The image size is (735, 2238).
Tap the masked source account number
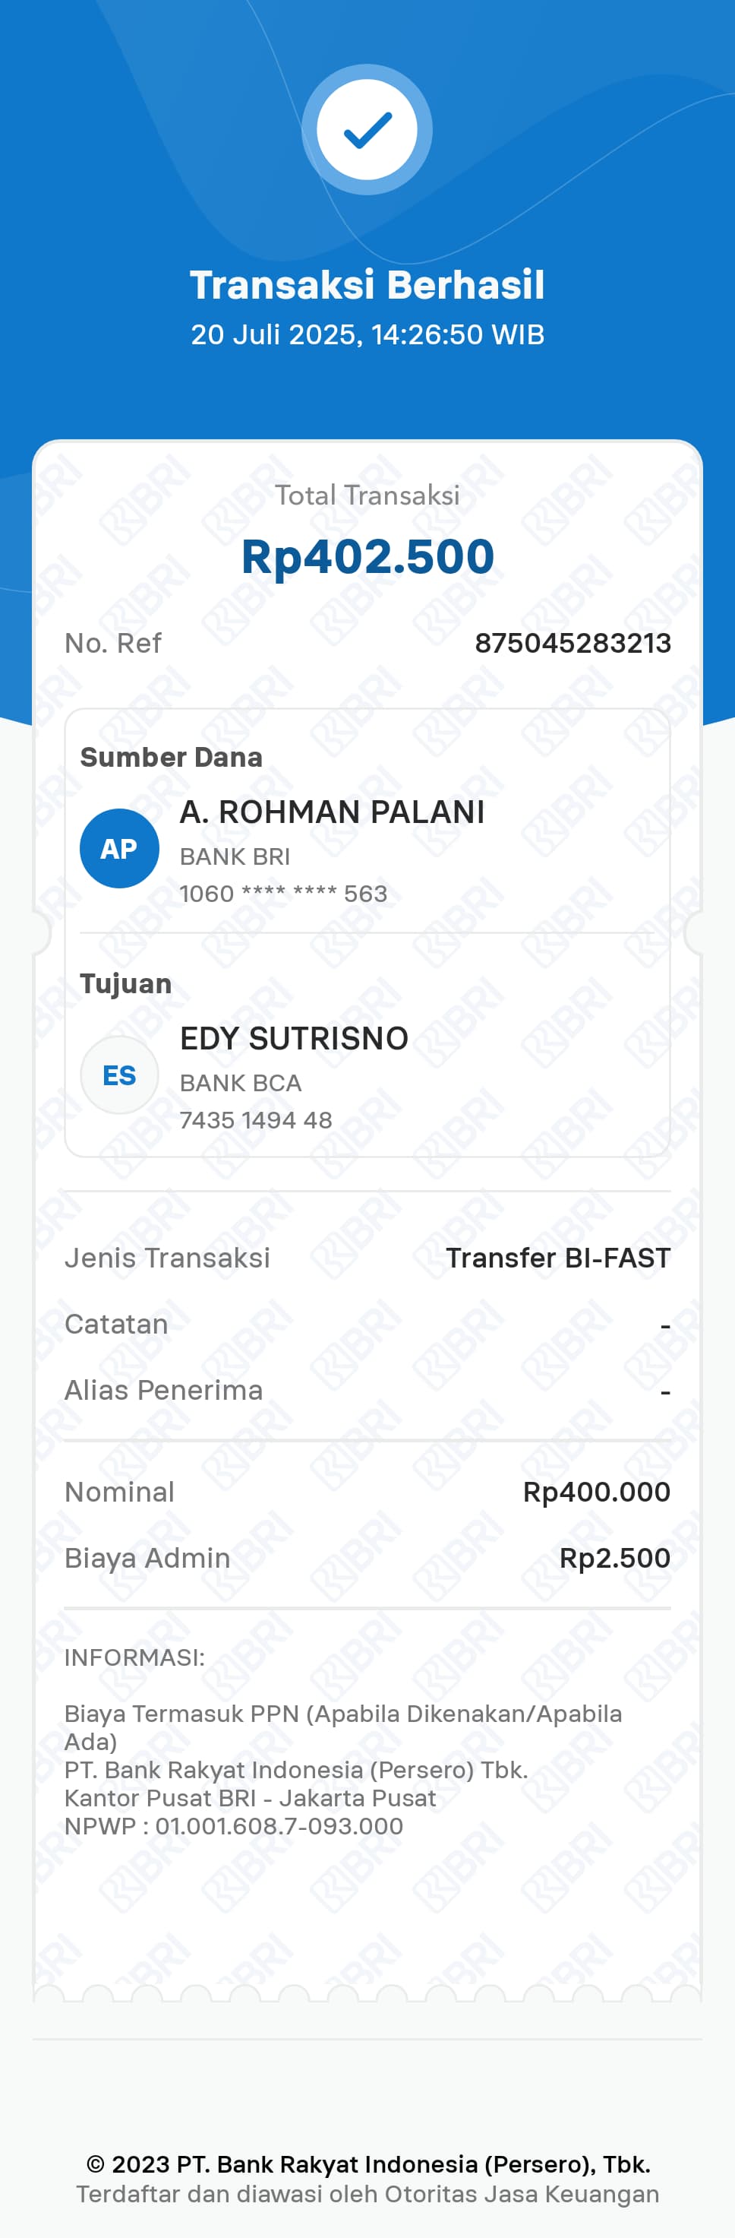[283, 893]
